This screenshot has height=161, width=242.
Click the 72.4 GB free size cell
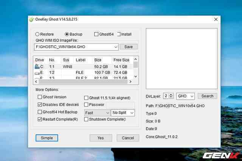pos(120,72)
